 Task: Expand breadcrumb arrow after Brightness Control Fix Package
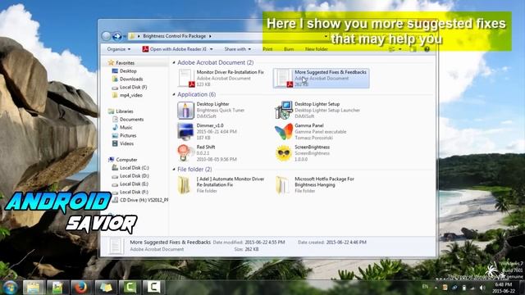[210, 36]
